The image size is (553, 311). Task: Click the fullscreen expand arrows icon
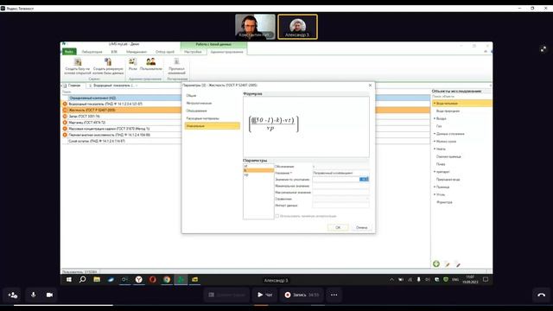tap(543, 49)
